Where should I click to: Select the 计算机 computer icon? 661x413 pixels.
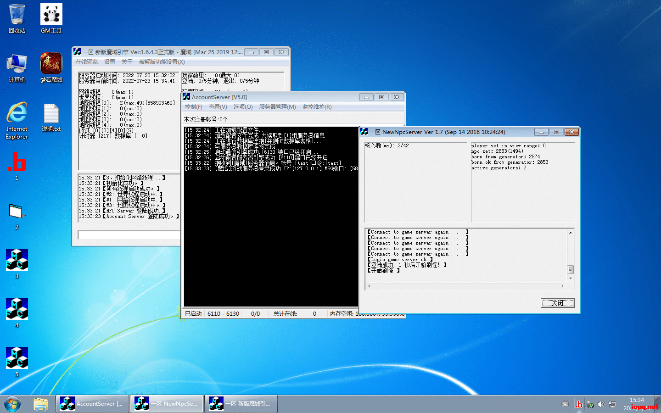(x=17, y=64)
